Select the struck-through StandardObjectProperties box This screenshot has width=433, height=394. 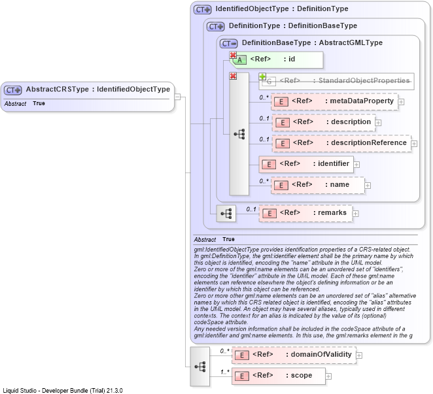point(336,82)
